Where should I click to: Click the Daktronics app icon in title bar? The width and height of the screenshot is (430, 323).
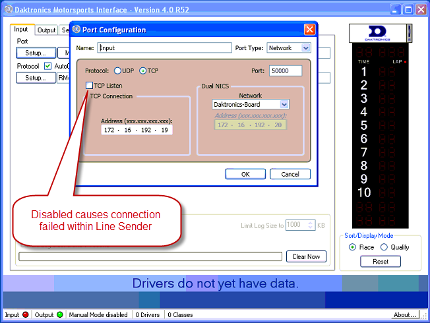7,9
